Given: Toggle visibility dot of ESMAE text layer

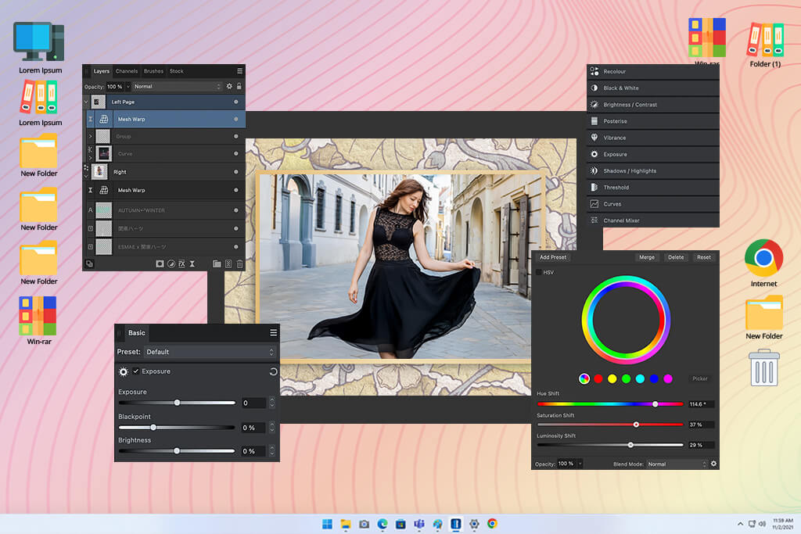Looking at the screenshot, I should click(x=236, y=246).
